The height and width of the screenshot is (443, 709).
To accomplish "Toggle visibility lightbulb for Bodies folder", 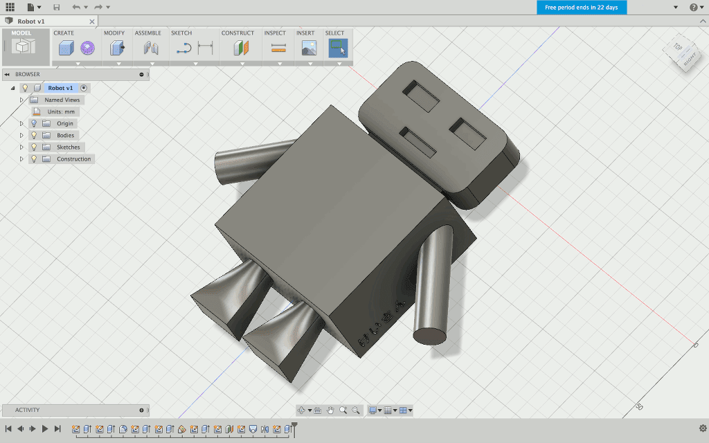I will tap(33, 135).
